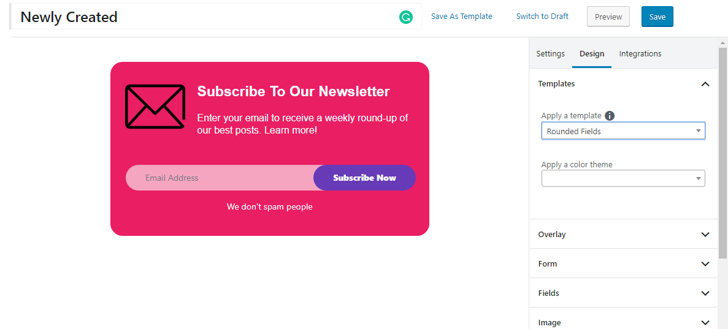Click the Preview button

pos(608,17)
